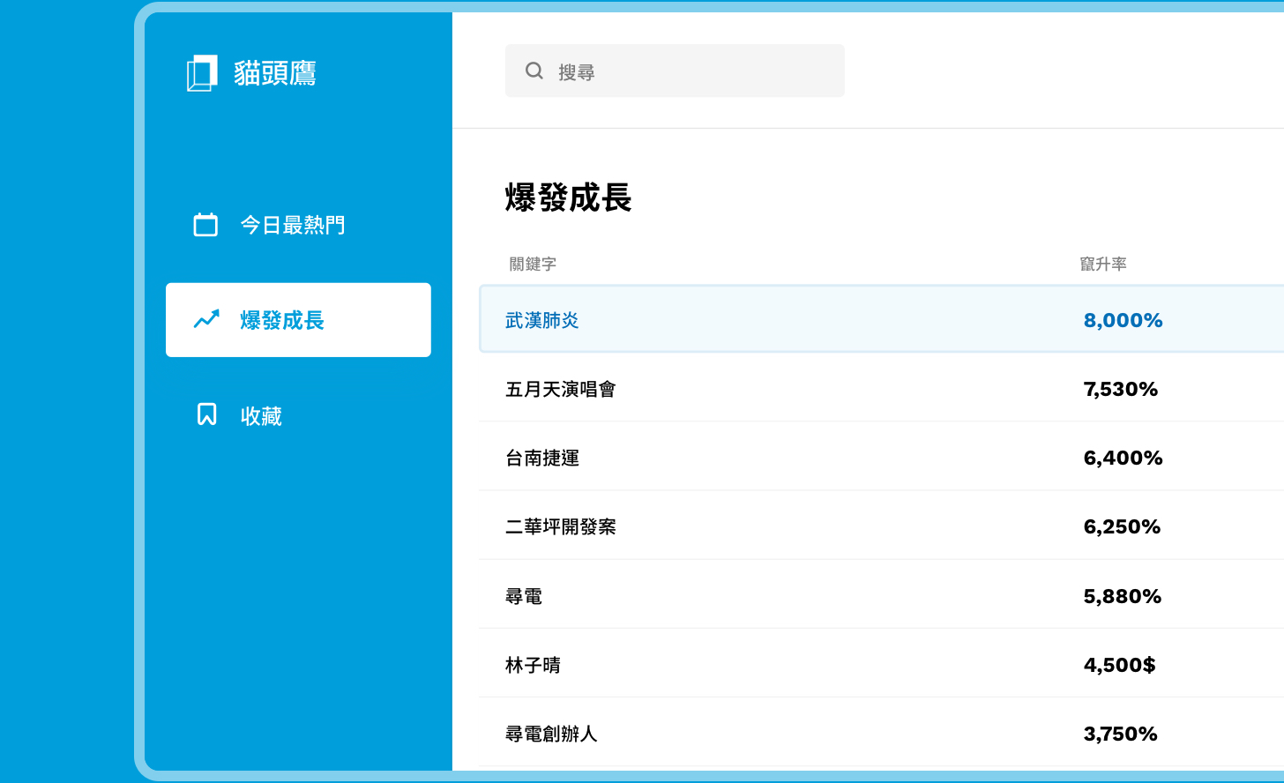Select the 五月天演唱會 keyword
Image resolution: width=1284 pixels, height=783 pixels.
point(561,390)
